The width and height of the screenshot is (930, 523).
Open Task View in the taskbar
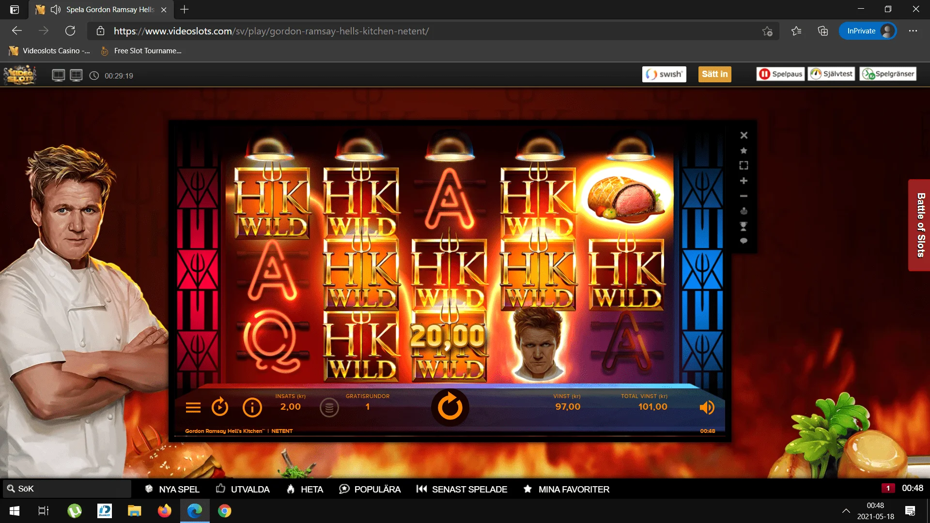tap(44, 511)
